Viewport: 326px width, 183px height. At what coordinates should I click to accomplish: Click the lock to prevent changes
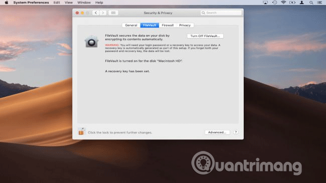(x=81, y=131)
